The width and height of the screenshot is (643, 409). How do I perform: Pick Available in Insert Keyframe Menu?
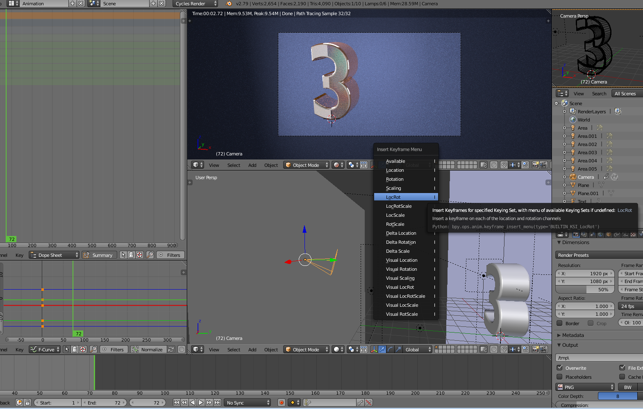[x=406, y=161]
